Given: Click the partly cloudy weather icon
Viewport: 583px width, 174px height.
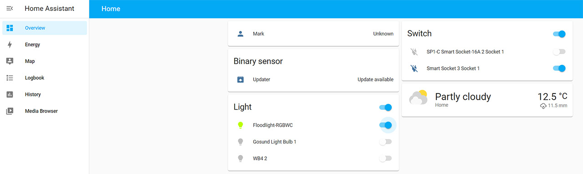Looking at the screenshot, I should click(x=418, y=98).
